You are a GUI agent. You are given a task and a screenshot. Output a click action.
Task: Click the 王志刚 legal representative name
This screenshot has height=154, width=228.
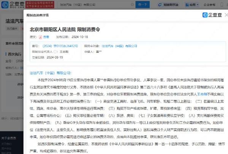pyautogui.click(x=64, y=52)
